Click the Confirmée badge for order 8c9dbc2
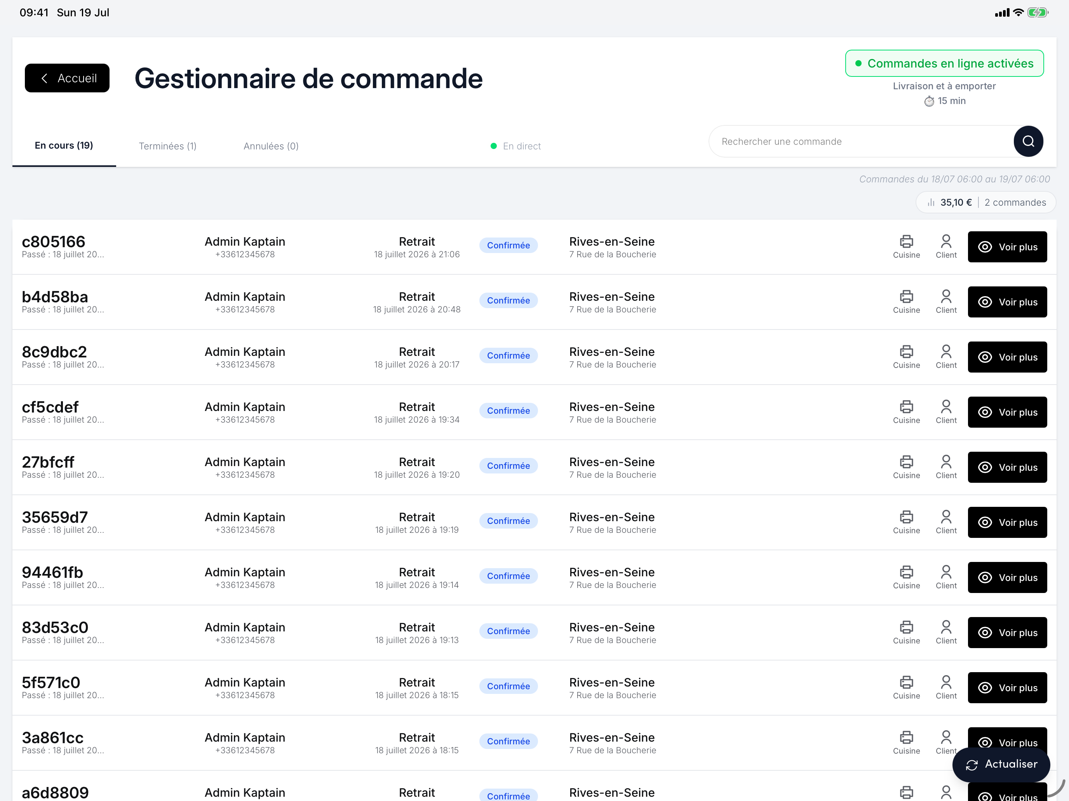 click(x=508, y=355)
